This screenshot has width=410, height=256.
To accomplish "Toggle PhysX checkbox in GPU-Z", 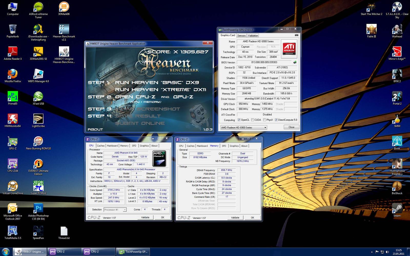I will point(264,120).
